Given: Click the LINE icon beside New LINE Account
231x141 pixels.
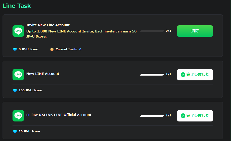Looking at the screenshot, I should pos(18,75).
